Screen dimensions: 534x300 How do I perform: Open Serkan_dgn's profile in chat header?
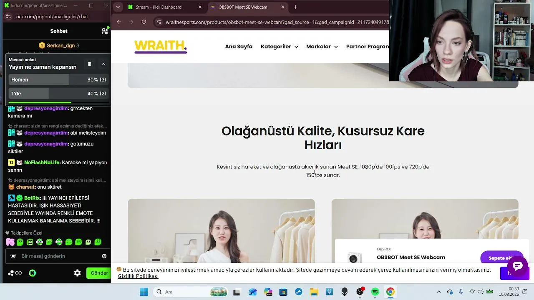[60, 45]
